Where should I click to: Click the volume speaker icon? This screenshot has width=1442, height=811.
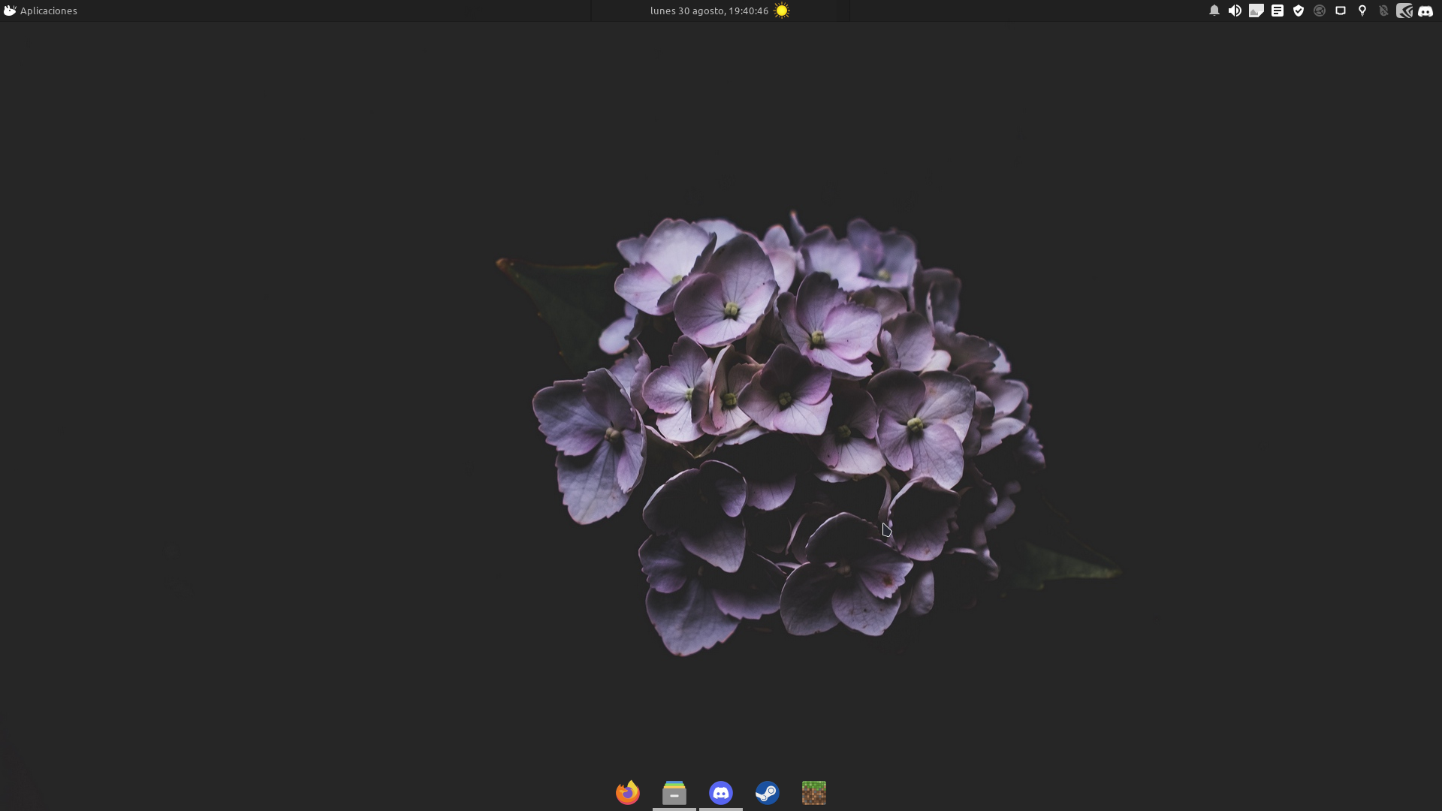1235,11
